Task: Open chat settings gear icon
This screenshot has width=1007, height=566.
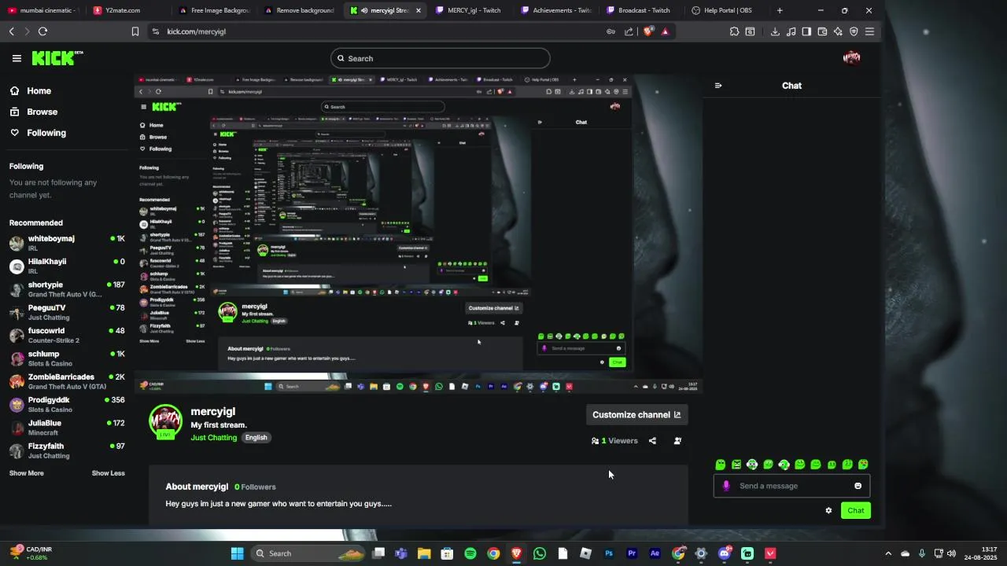Action: (x=828, y=510)
